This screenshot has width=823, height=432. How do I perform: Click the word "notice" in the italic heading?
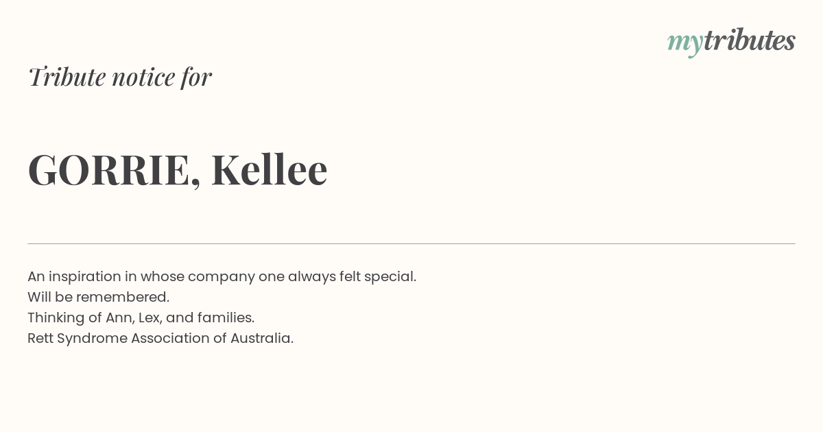pos(143,77)
